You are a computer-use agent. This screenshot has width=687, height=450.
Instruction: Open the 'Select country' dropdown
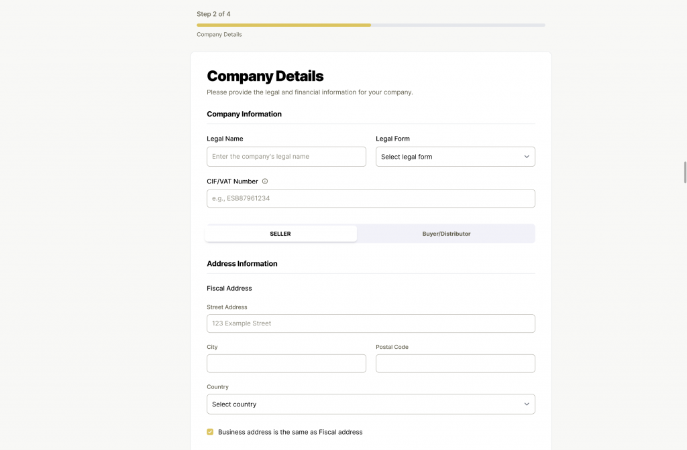coord(370,404)
